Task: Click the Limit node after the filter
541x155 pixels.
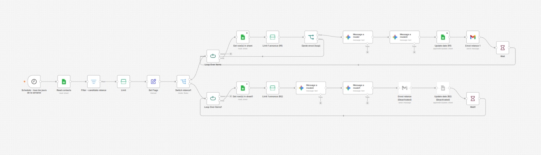Action: coord(123,81)
